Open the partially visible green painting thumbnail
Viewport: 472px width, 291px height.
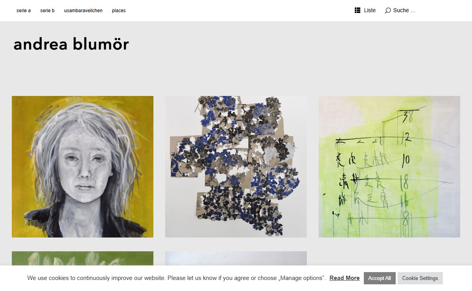[x=83, y=258]
